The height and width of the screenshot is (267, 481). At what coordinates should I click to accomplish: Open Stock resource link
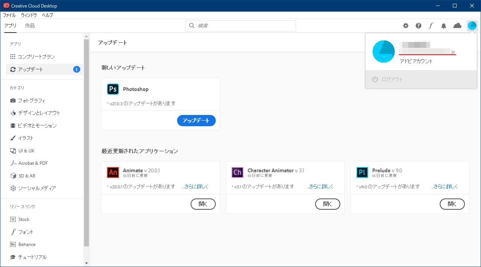tap(20, 219)
